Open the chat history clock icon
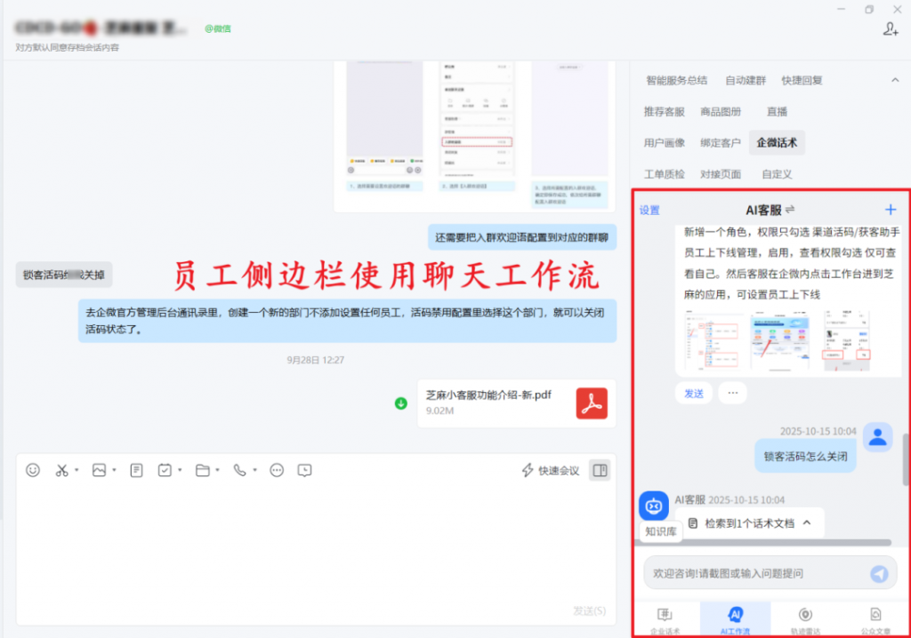The image size is (911, 638). coord(305,470)
